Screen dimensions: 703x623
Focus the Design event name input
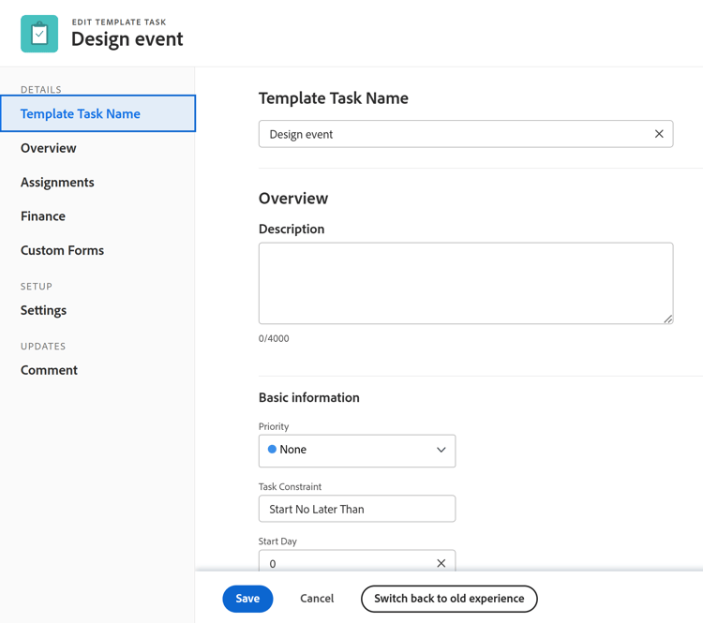tap(466, 134)
